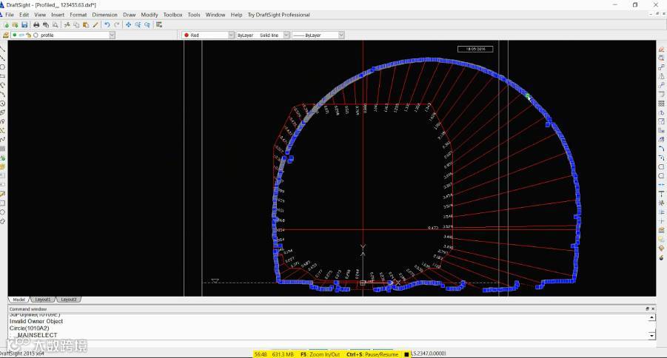
Task: Click the Redo arrow icon
Action: pos(117,24)
